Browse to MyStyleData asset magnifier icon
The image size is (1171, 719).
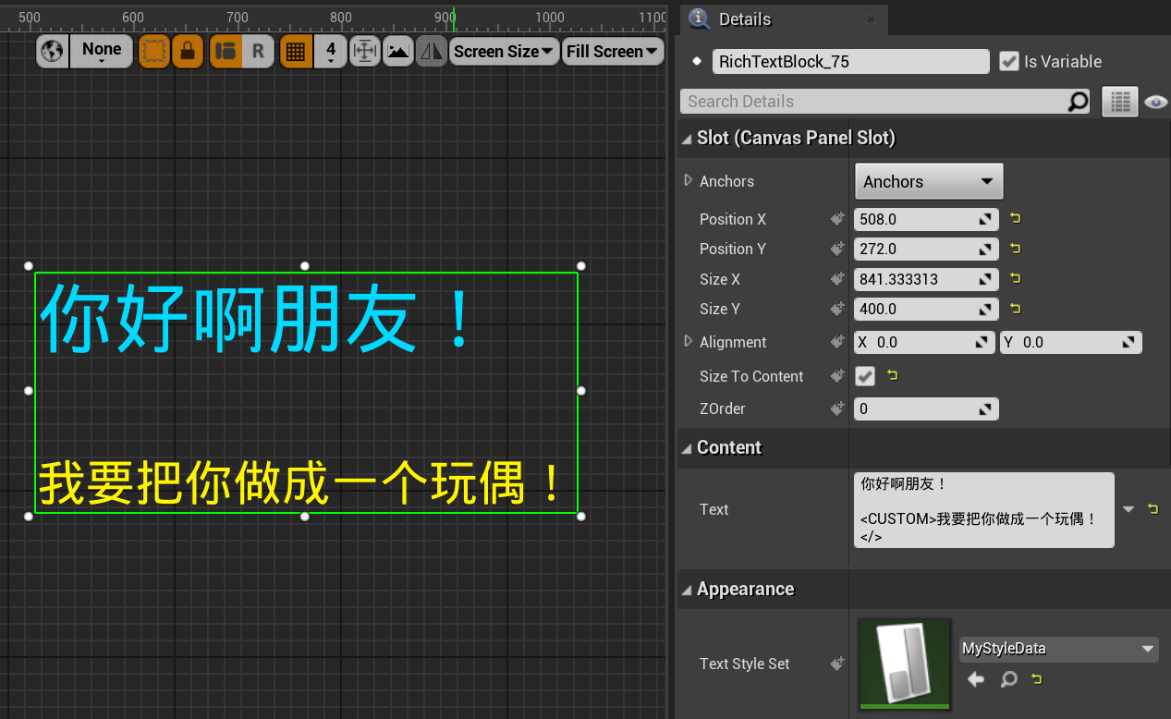[1009, 680]
